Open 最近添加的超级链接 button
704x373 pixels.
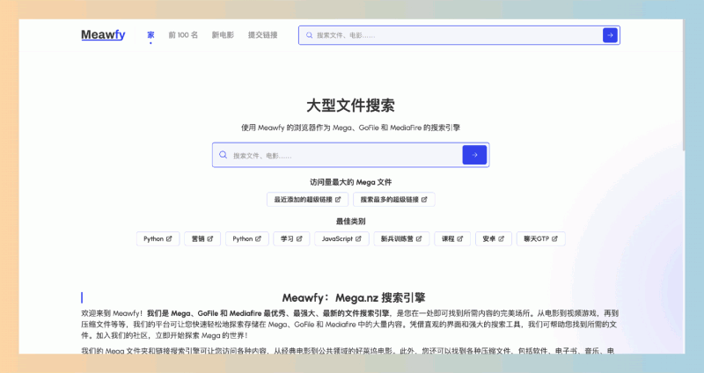[307, 200]
